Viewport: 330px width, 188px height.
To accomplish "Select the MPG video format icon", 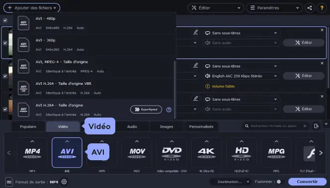I will tap(276, 152).
